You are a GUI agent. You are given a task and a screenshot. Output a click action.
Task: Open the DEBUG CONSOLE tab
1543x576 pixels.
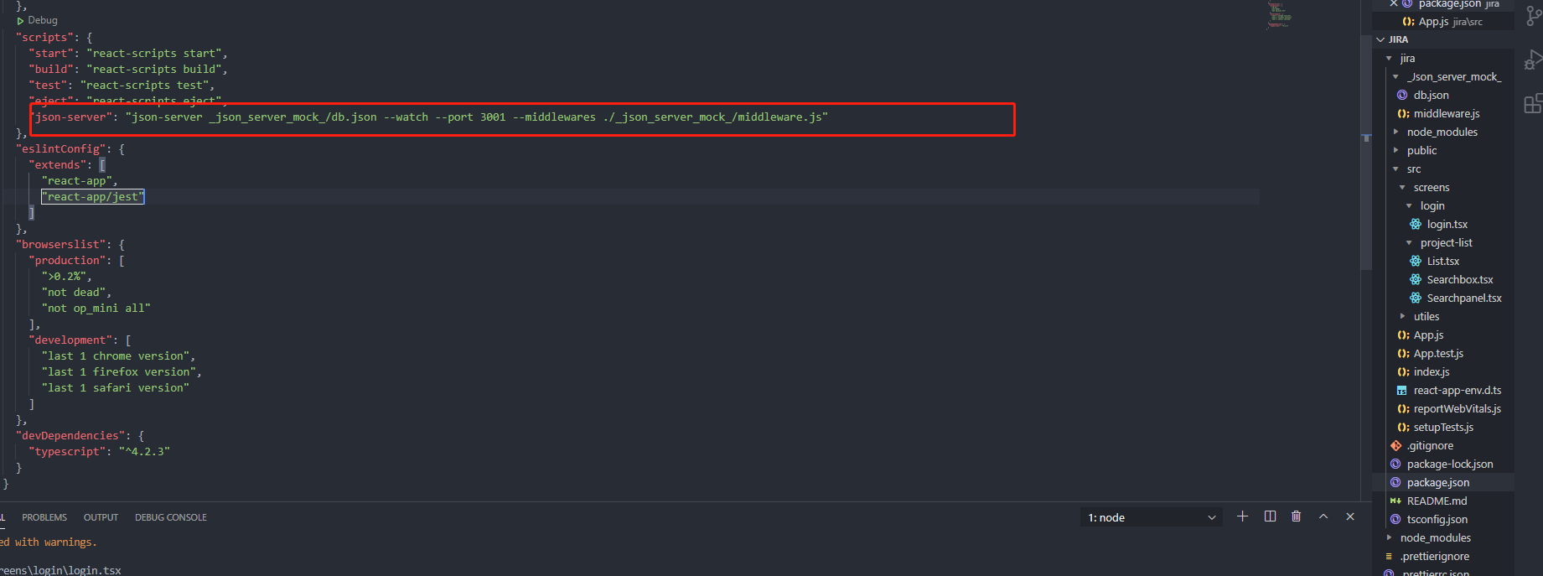(x=171, y=517)
